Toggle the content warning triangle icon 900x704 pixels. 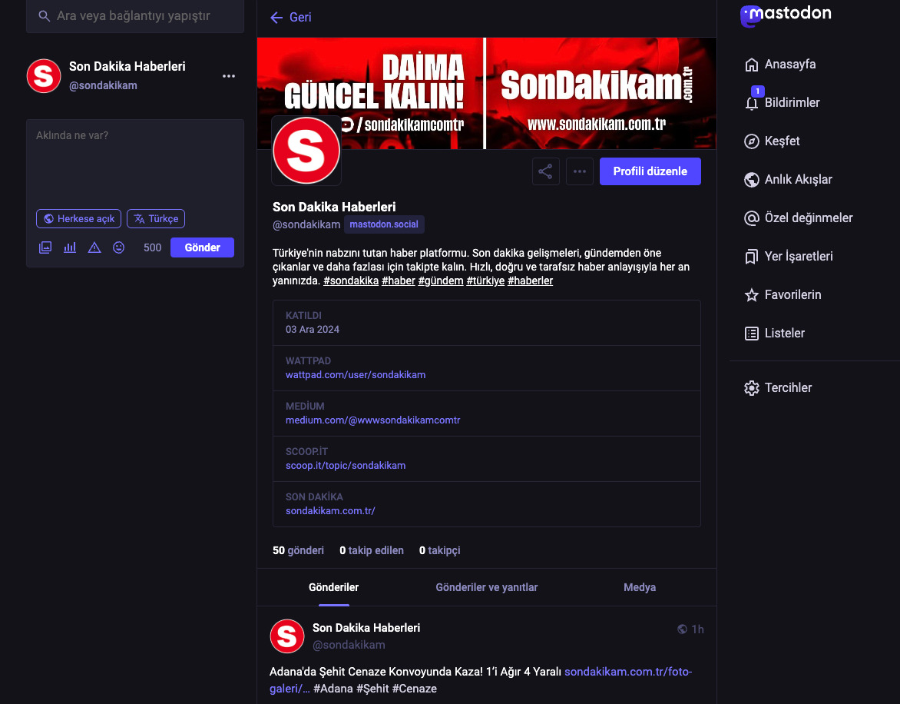(94, 247)
